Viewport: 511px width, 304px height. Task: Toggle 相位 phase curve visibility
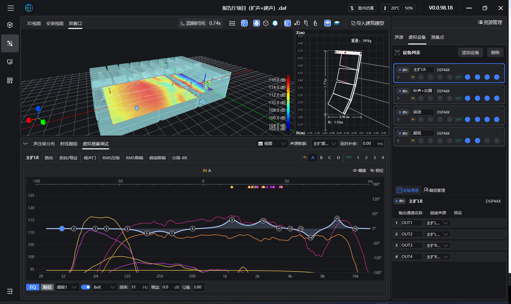click(x=377, y=170)
